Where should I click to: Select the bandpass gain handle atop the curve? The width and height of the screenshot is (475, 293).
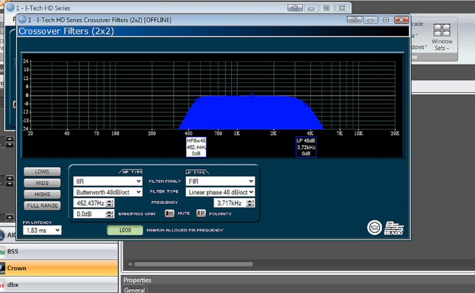tap(251, 95)
